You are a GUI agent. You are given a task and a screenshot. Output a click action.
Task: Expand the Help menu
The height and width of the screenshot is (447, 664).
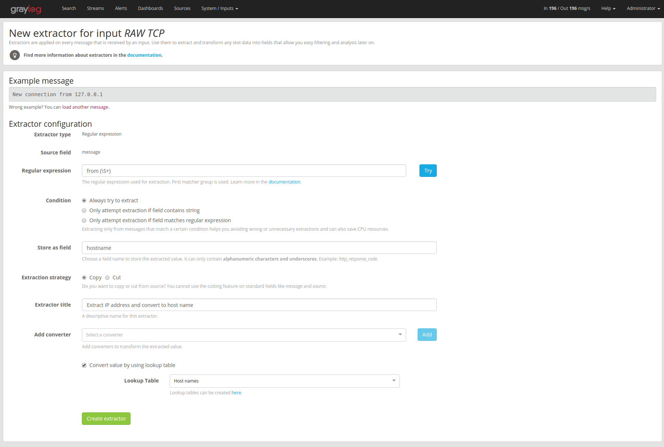click(608, 8)
